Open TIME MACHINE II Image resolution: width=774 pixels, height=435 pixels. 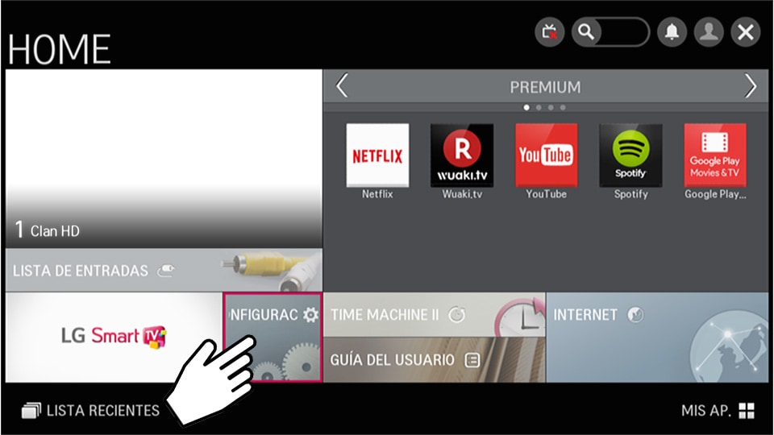[435, 315]
